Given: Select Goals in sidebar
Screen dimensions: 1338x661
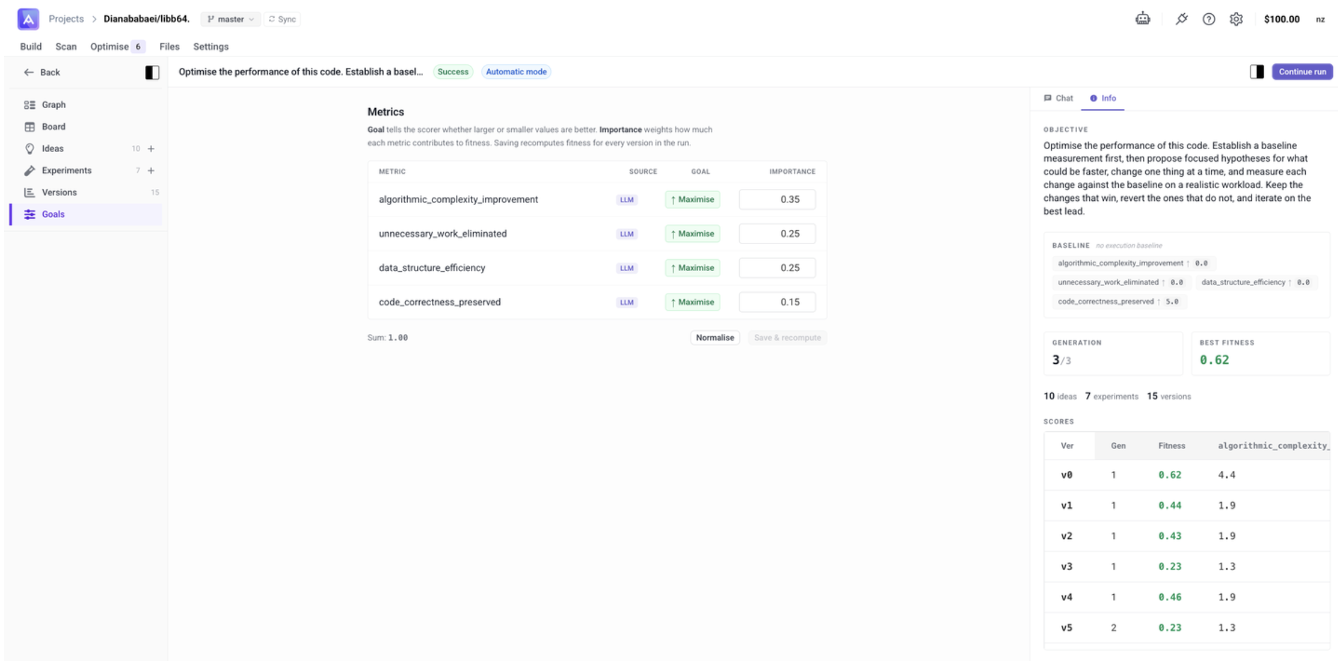Looking at the screenshot, I should pos(86,214).
